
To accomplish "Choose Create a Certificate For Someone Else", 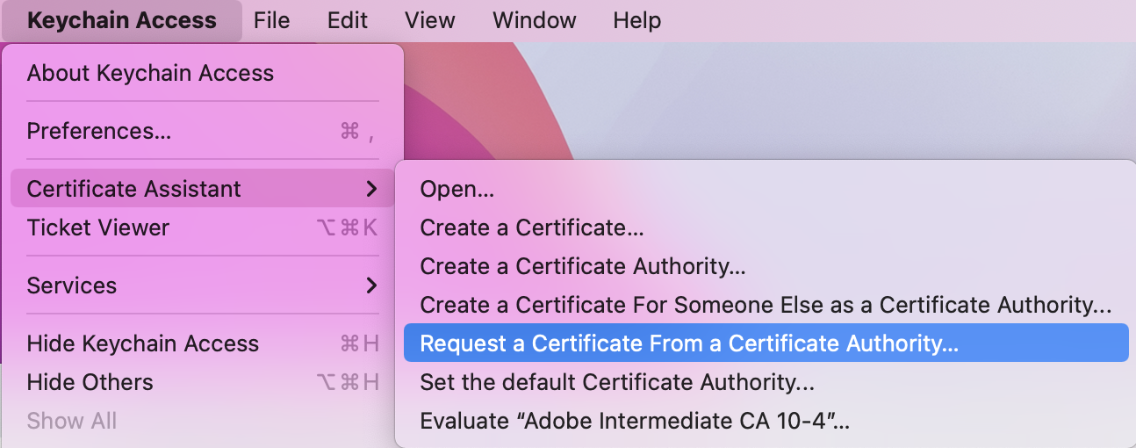I will point(766,305).
